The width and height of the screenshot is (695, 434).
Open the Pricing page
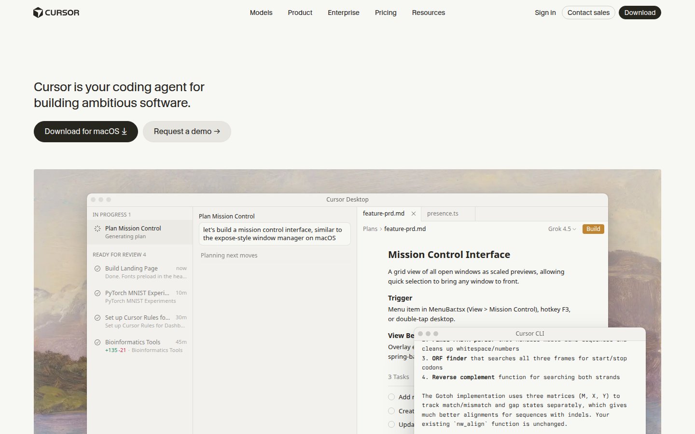click(x=386, y=13)
